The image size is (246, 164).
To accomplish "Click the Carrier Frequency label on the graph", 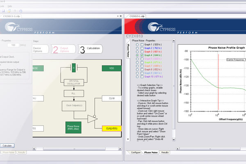I will tap(236, 59).
